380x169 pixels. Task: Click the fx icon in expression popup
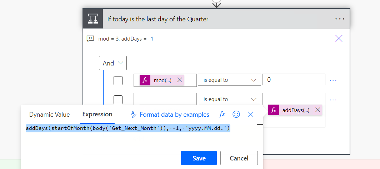[x=222, y=114]
